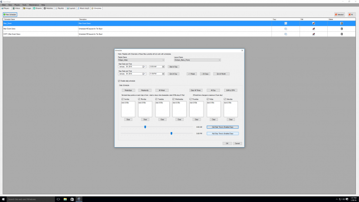359x202 pixels.
Task: Expand the Playlist Name dropdown
Action: [163, 60]
